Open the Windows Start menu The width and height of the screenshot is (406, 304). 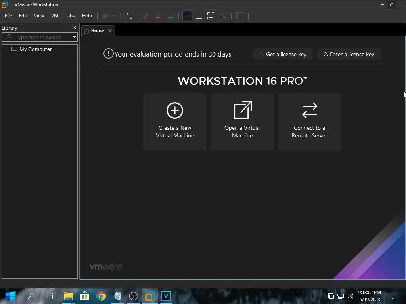click(x=11, y=296)
